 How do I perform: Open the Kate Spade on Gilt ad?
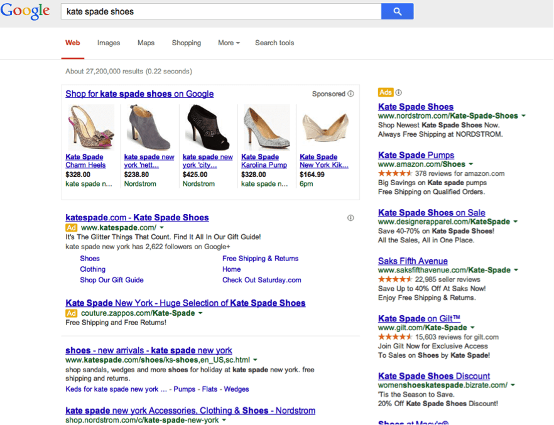(x=419, y=318)
